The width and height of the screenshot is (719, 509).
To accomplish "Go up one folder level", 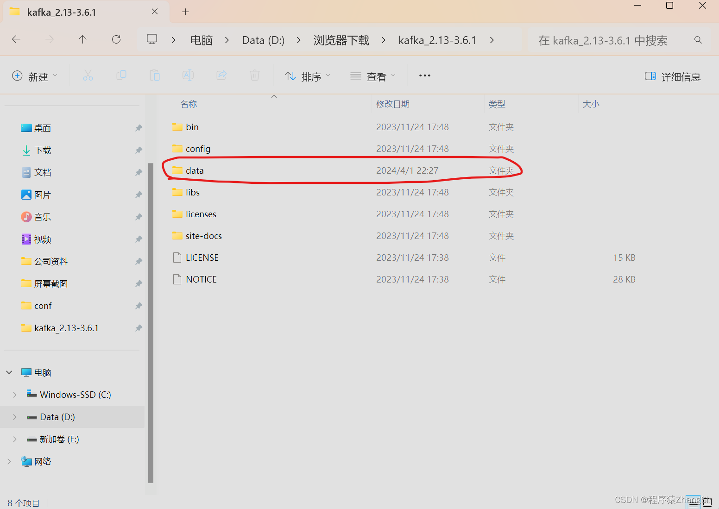I will [x=83, y=40].
